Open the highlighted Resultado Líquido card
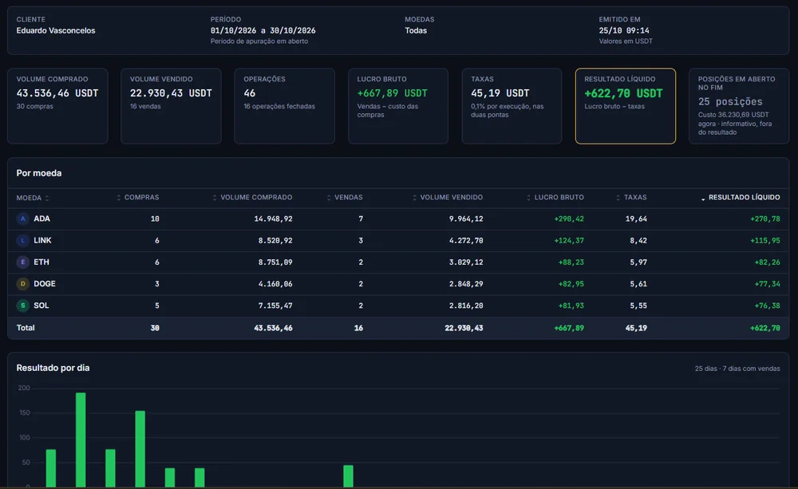798x489 pixels. tap(626, 106)
